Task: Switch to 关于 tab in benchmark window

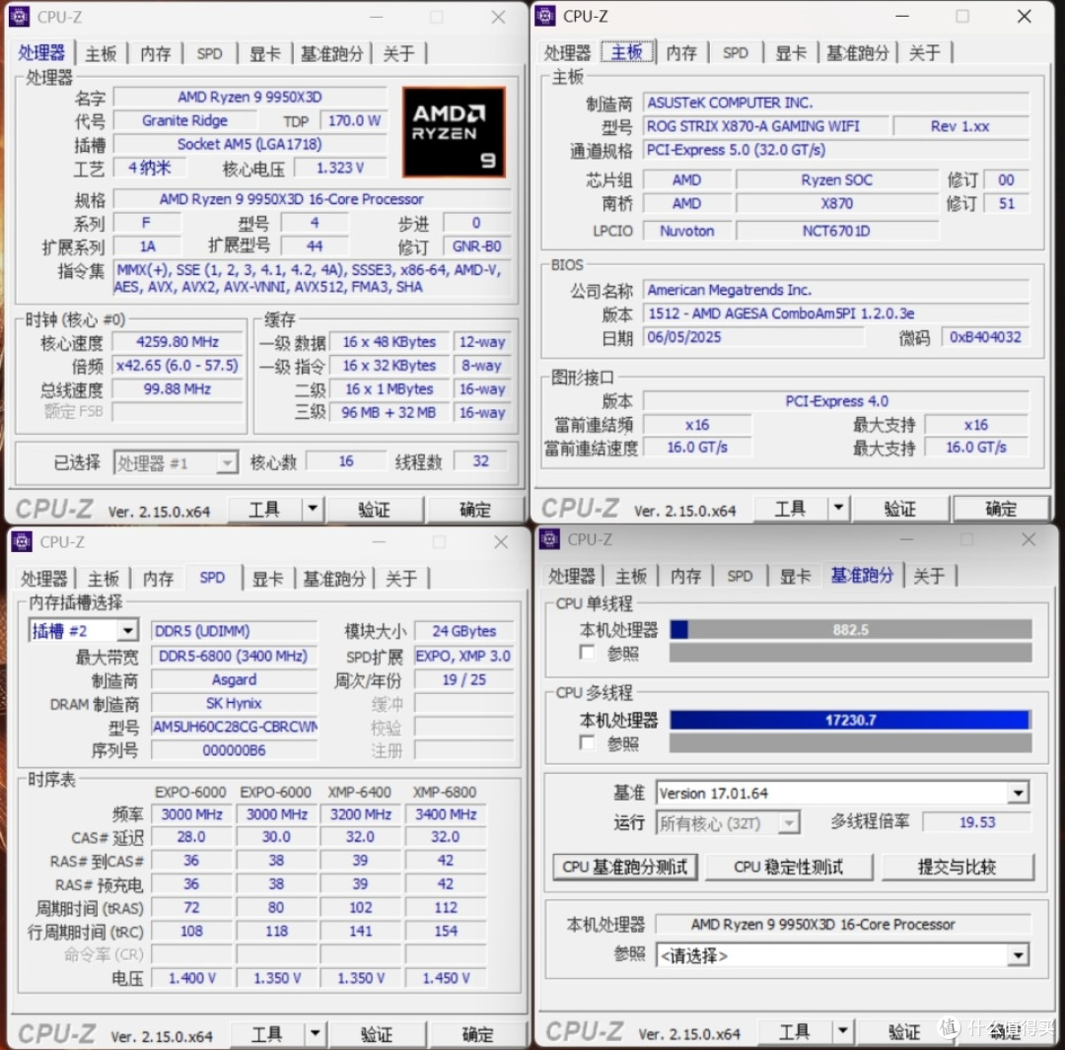Action: point(929,576)
